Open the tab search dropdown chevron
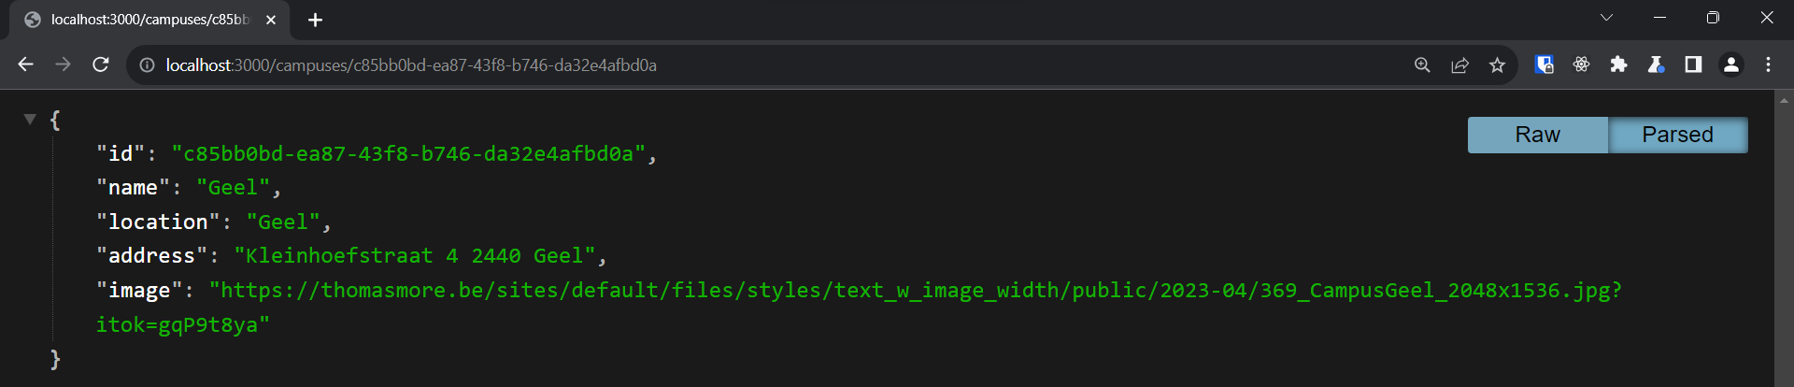Viewport: 1794px width, 387px height. [1606, 18]
